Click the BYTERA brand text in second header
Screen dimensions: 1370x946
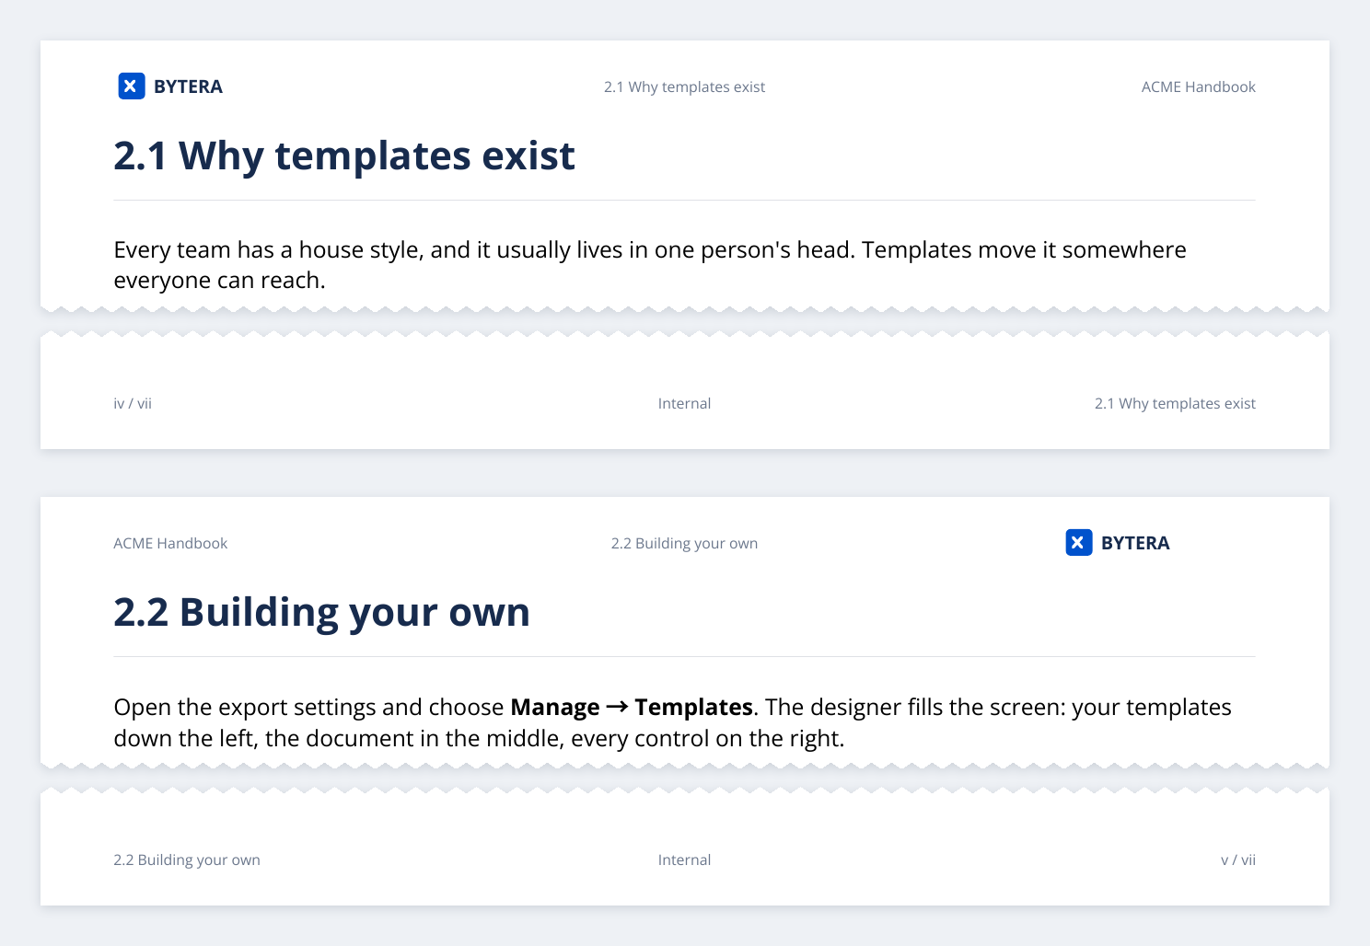coord(1135,543)
